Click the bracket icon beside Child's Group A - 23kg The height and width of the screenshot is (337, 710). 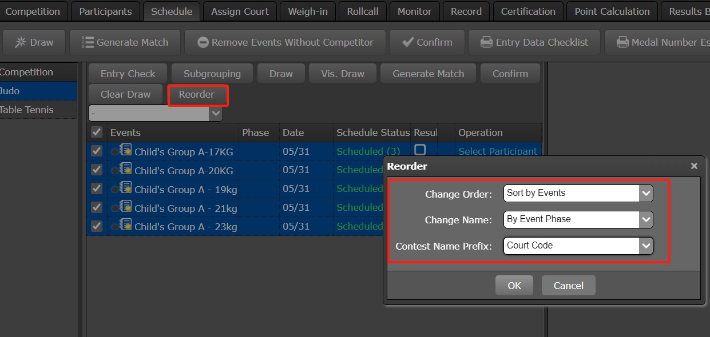point(125,226)
